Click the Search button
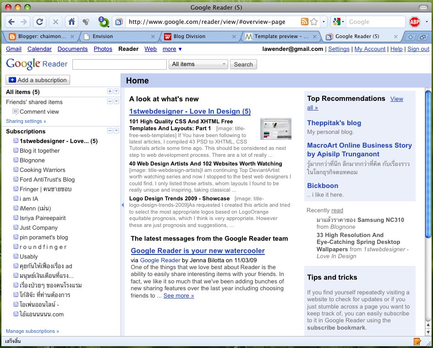Screen dimensions: 433x348 pyautogui.click(x=243, y=64)
